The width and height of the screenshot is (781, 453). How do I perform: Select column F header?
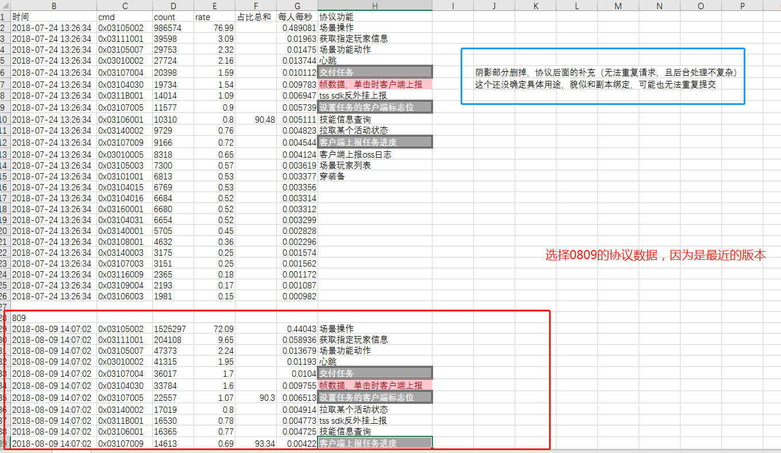(x=256, y=6)
